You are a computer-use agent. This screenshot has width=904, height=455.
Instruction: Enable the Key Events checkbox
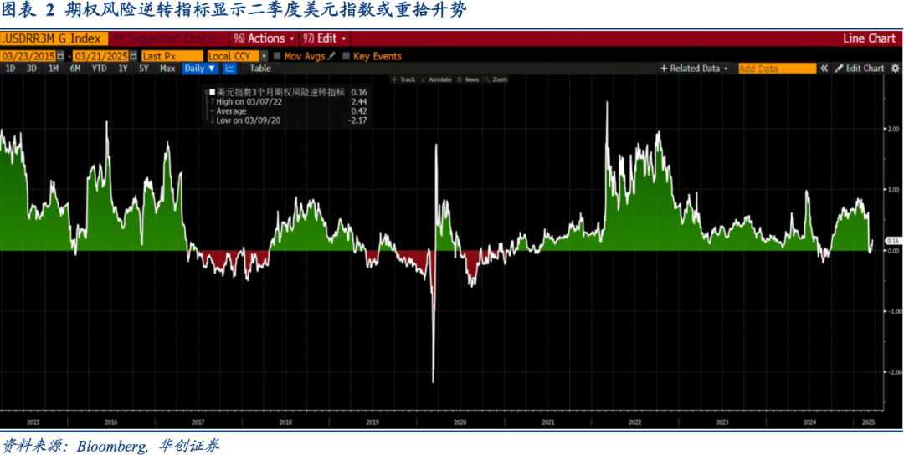coord(346,56)
